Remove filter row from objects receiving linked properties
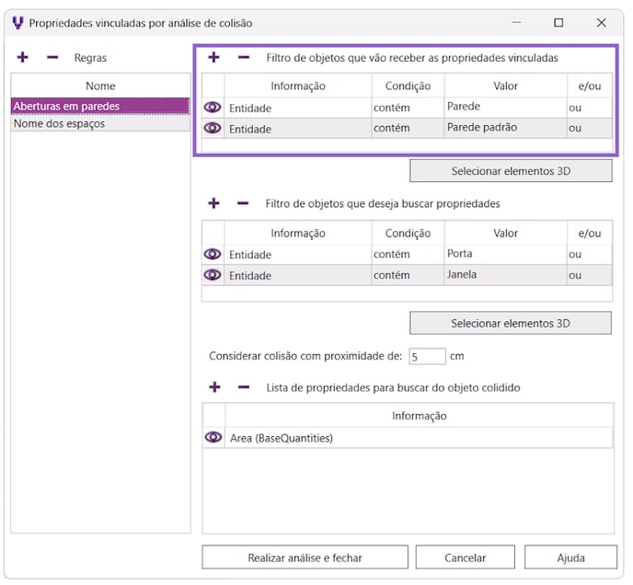Image resolution: width=633 pixels, height=585 pixels. [243, 57]
